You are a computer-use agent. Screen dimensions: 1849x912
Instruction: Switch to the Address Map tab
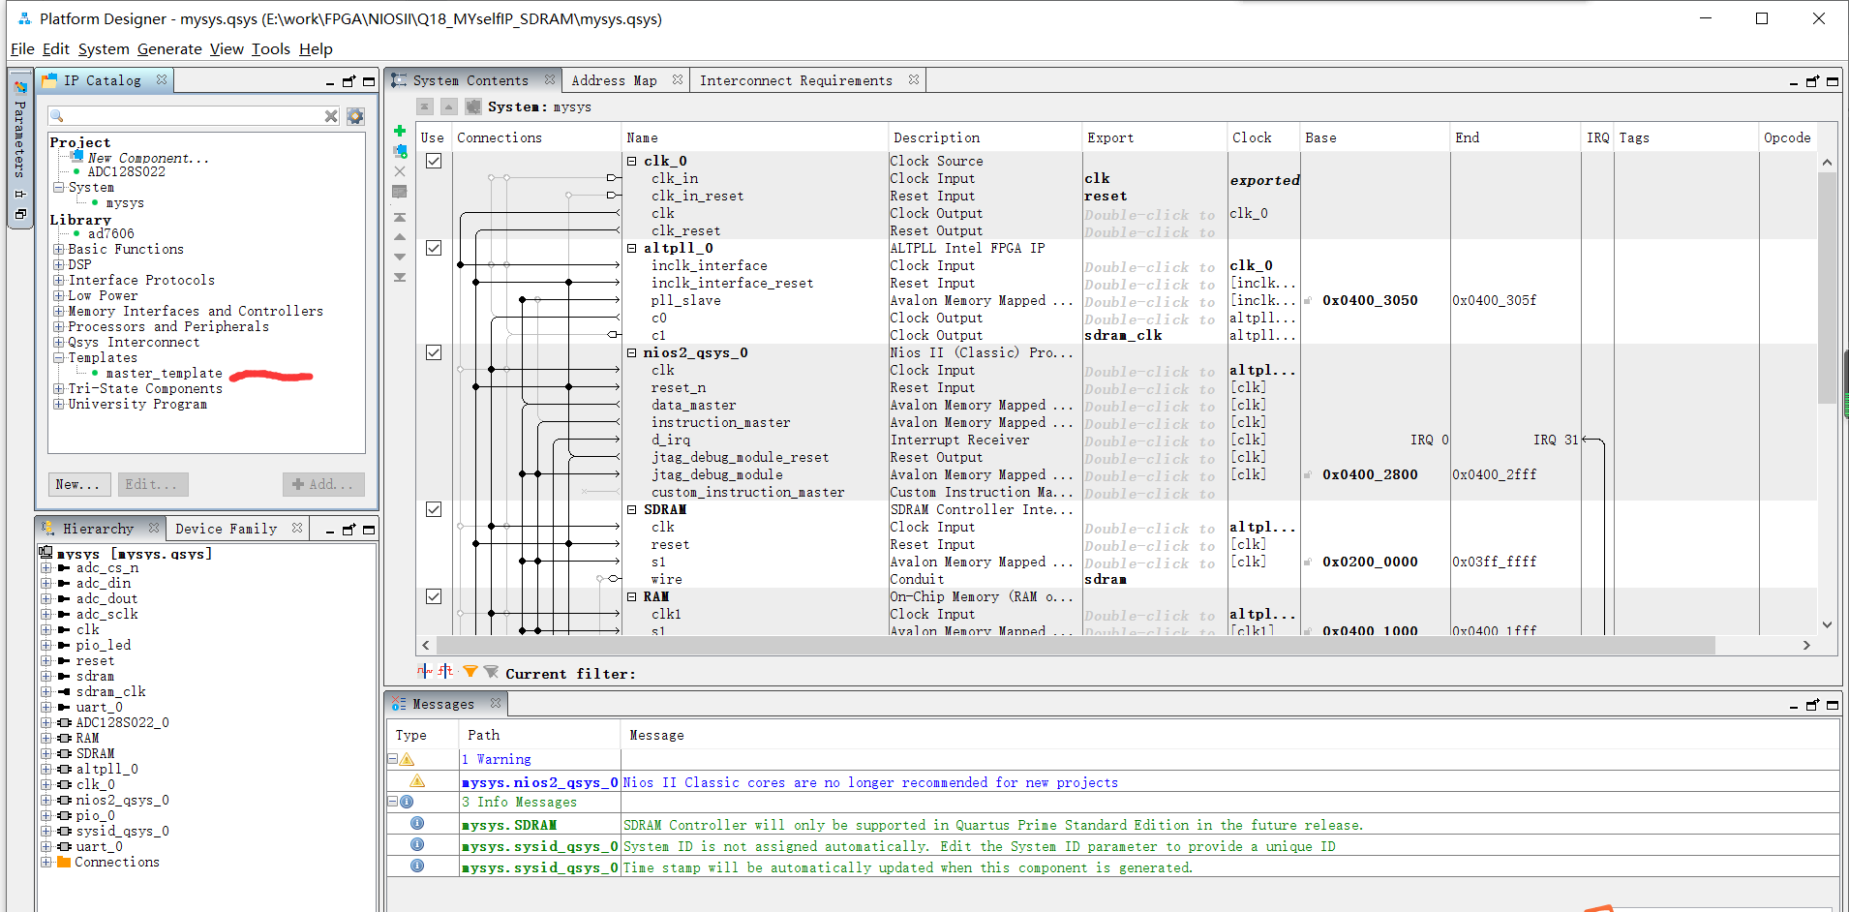(x=615, y=79)
